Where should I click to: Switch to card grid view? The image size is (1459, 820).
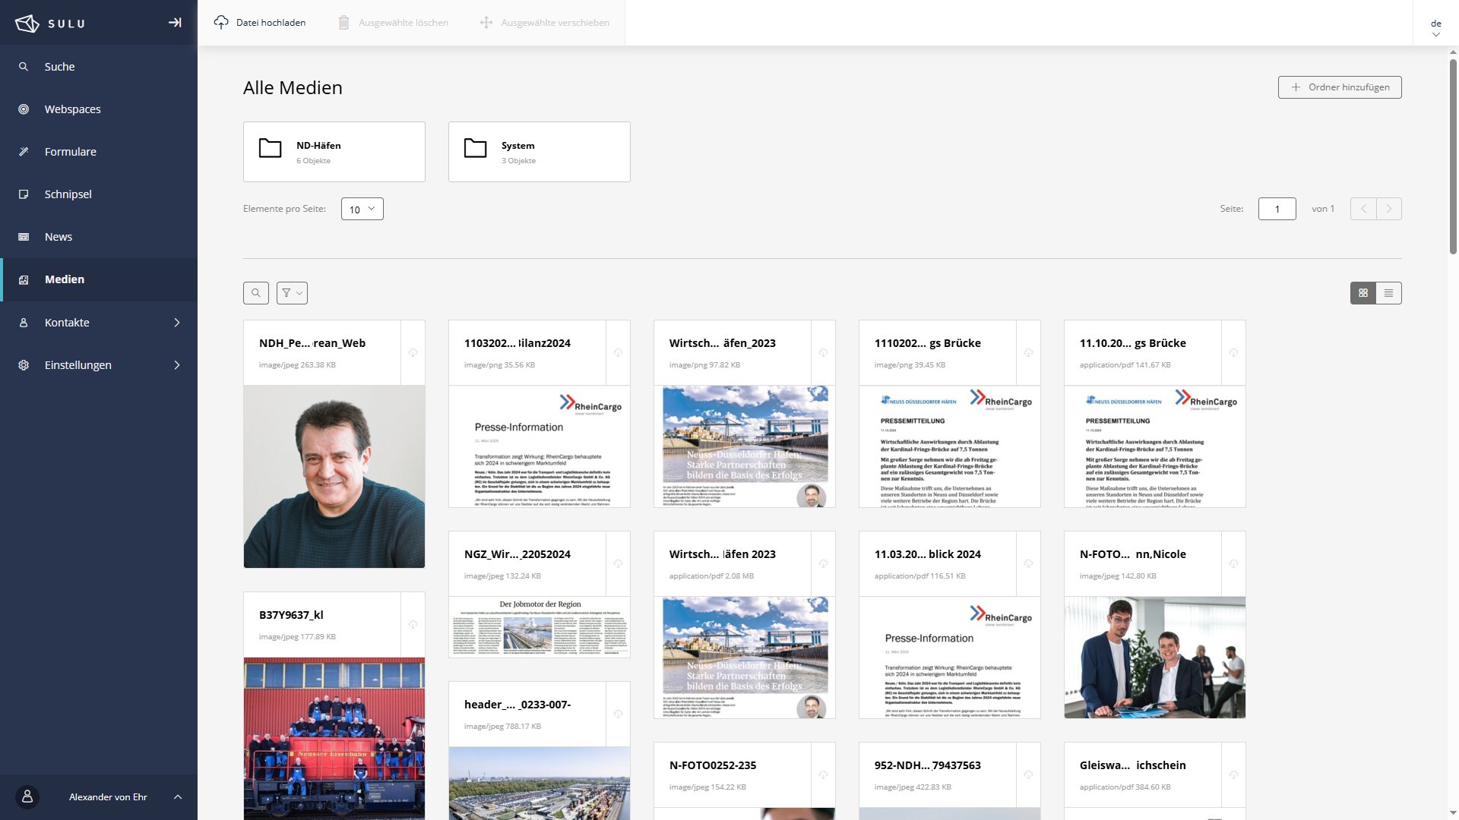click(1363, 293)
